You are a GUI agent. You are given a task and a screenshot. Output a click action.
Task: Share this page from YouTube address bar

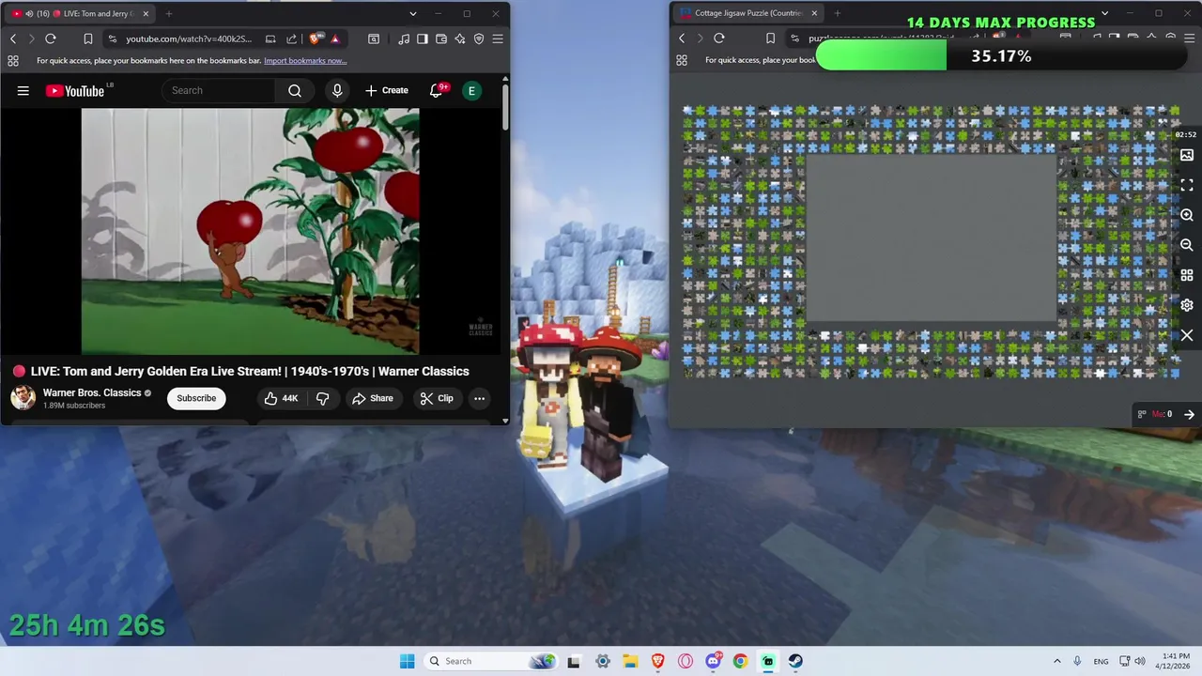[291, 38]
